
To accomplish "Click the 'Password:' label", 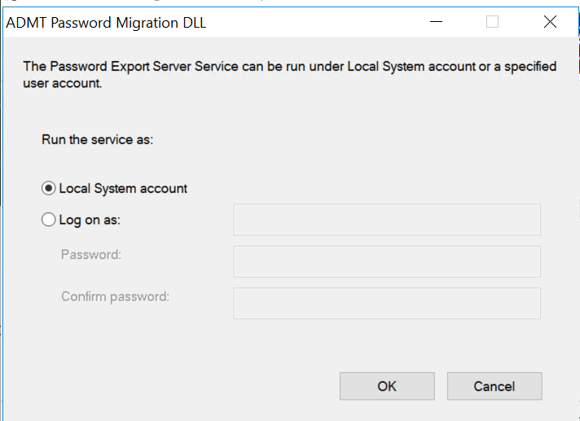I will (91, 255).
